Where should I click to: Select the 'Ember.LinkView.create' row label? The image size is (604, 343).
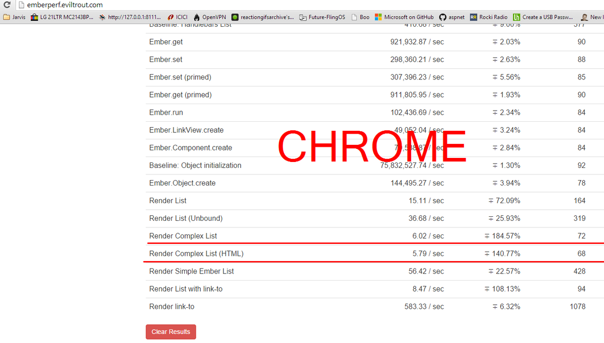(186, 130)
